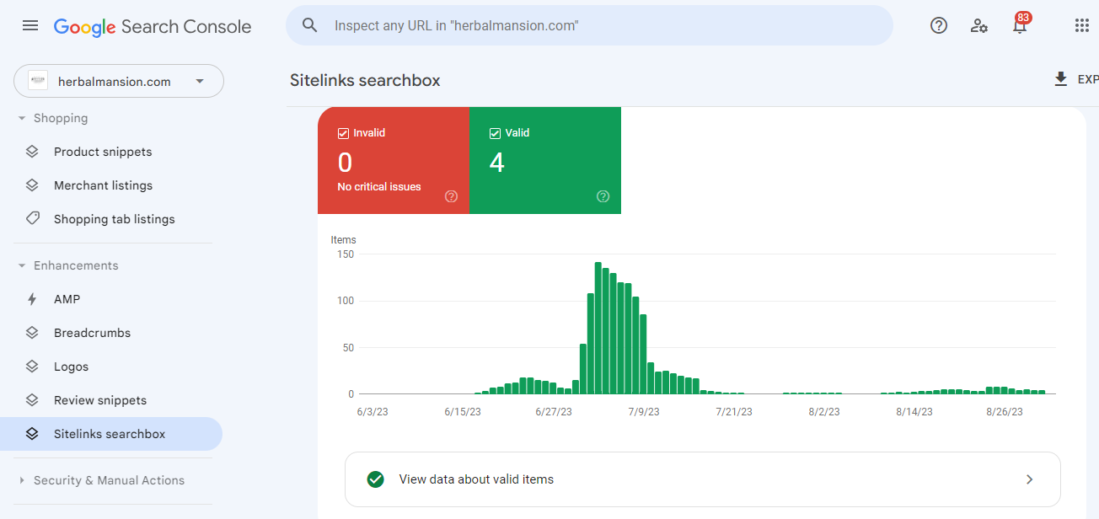This screenshot has width=1099, height=519.
Task: Click the Logos layers icon
Action: [32, 367]
